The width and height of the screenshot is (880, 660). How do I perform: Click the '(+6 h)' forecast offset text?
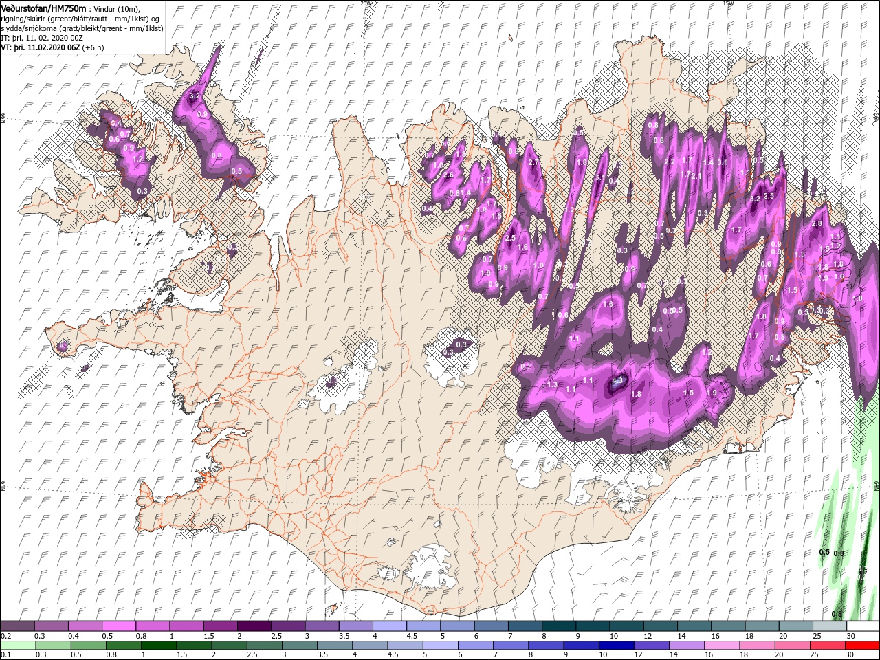tap(93, 47)
